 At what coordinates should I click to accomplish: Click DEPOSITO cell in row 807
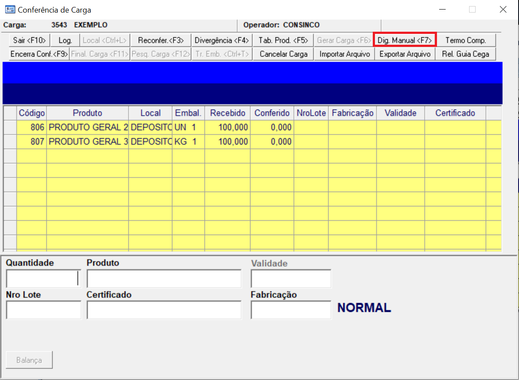point(150,142)
